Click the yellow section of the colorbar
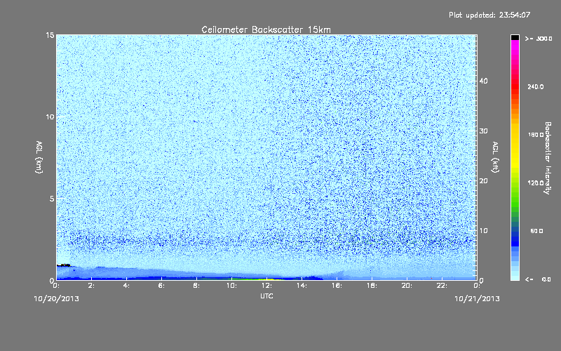The width and height of the screenshot is (561, 351). [x=515, y=147]
